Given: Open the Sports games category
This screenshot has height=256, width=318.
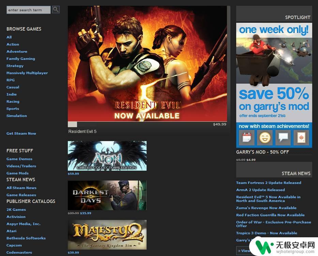Looking at the screenshot, I should click(13, 109).
